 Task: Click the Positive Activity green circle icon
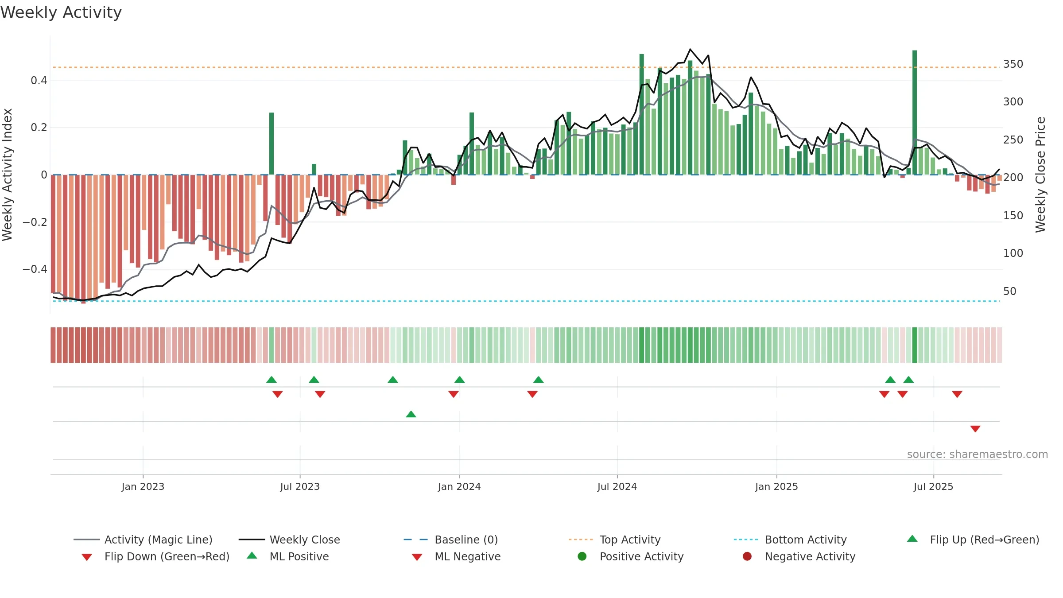click(x=582, y=556)
